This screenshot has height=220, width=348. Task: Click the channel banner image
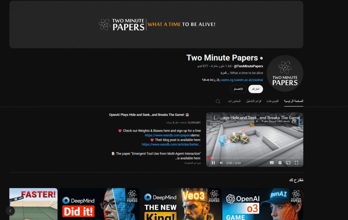(156, 24)
